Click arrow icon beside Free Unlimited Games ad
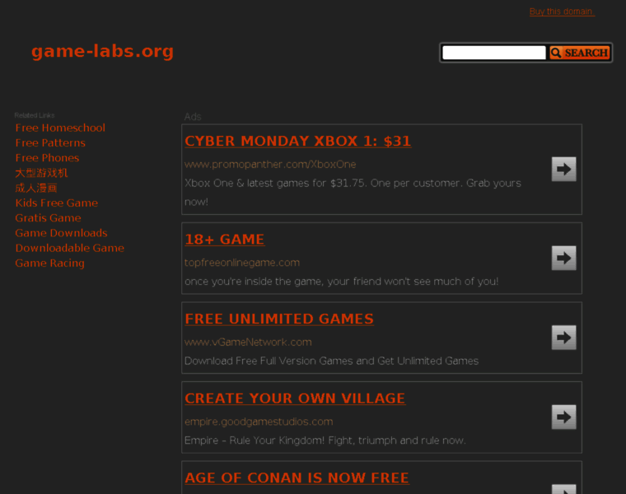 [563, 338]
